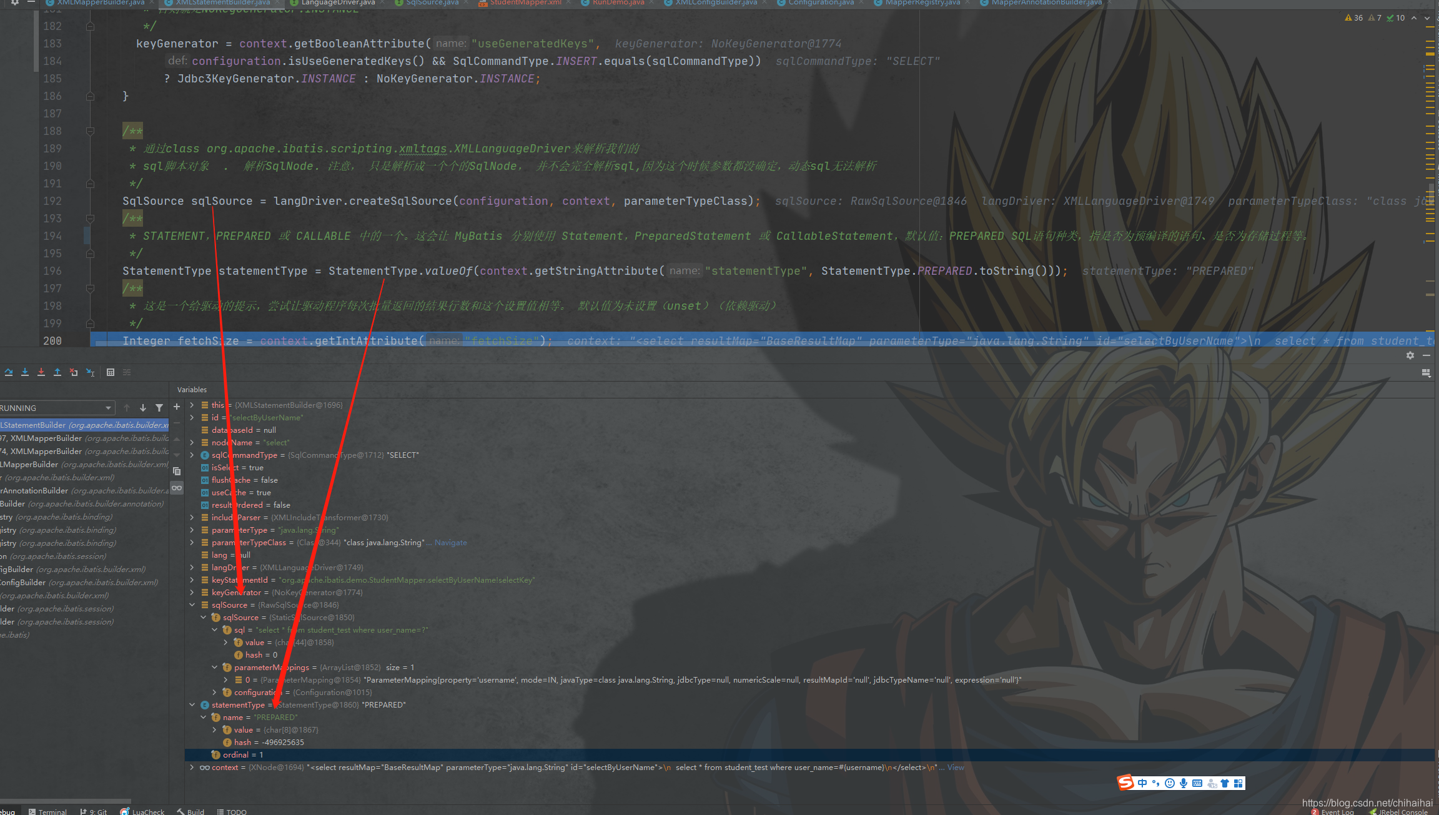Collapse the parameterMappings ArrayList node
1439x815 pixels.
[215, 667]
